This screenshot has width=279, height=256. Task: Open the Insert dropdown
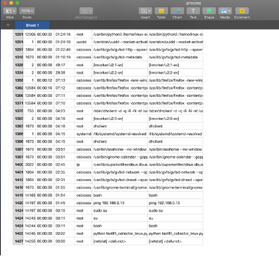tap(145, 11)
